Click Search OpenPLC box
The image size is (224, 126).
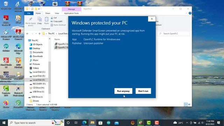coord(174,34)
